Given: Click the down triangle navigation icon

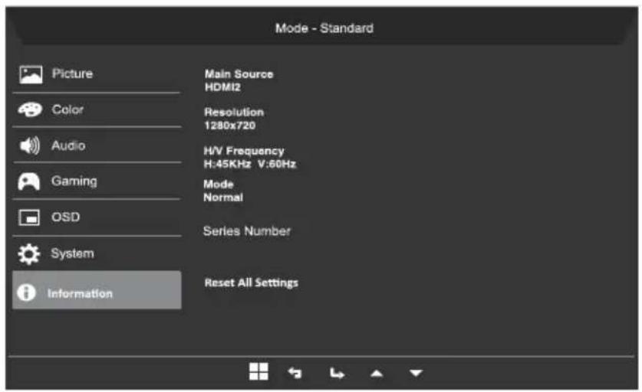Looking at the screenshot, I should [x=416, y=373].
